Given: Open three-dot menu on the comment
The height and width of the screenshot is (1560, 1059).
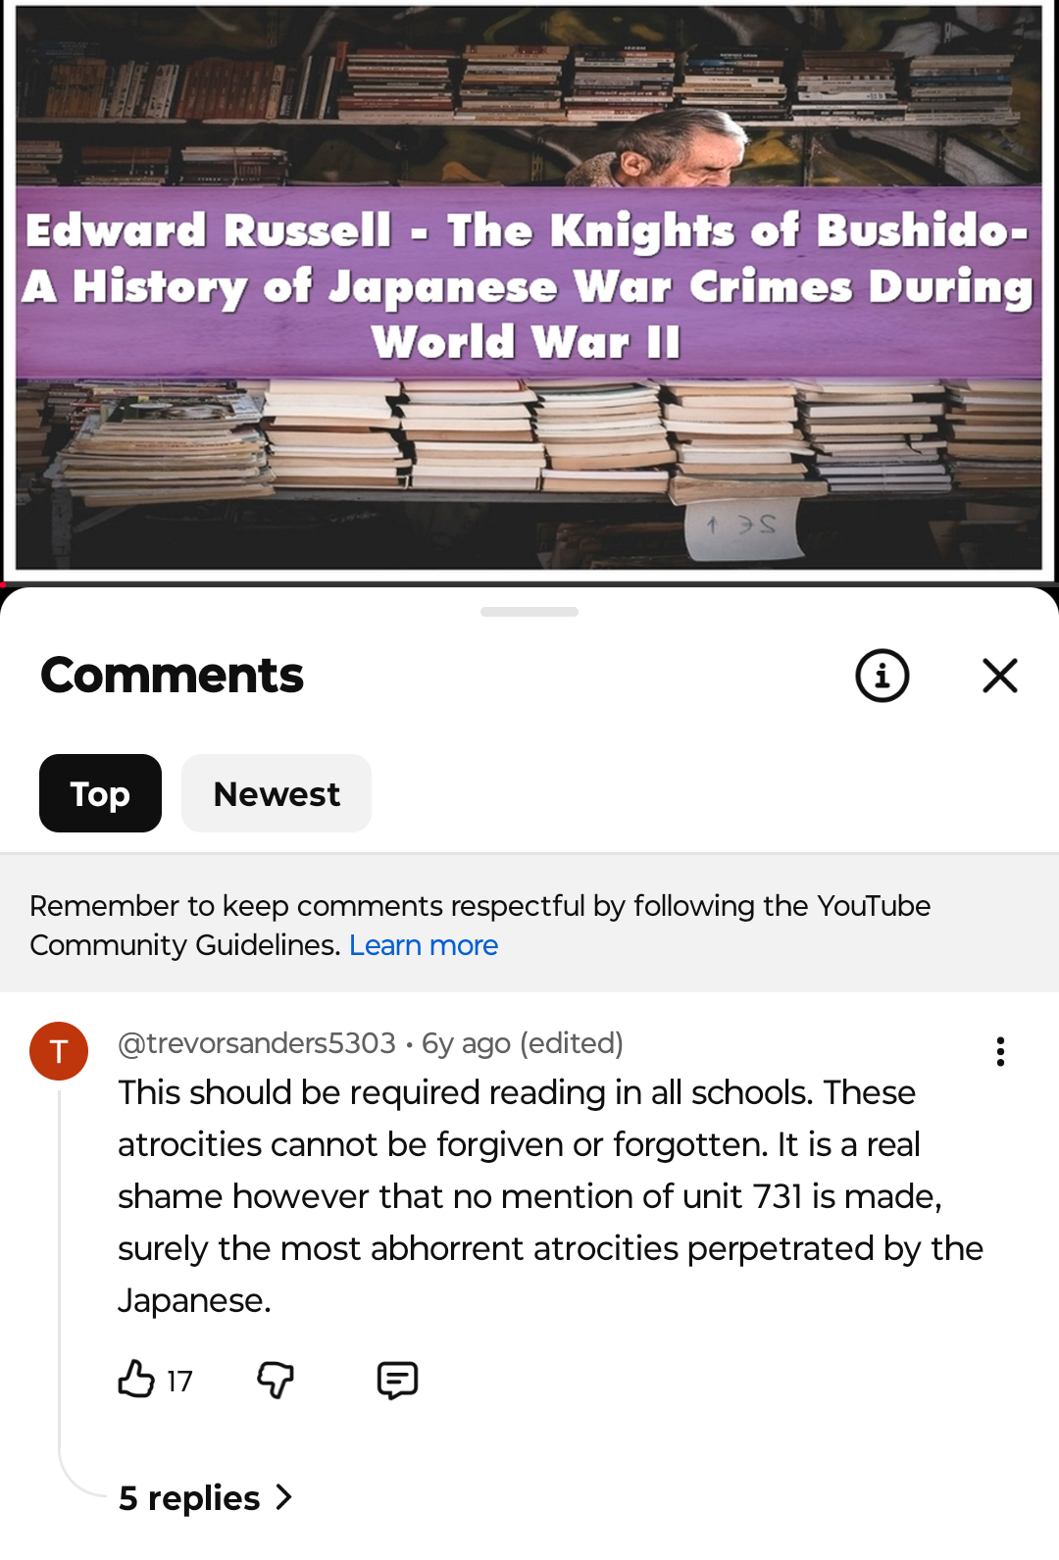Looking at the screenshot, I should point(1000,1051).
